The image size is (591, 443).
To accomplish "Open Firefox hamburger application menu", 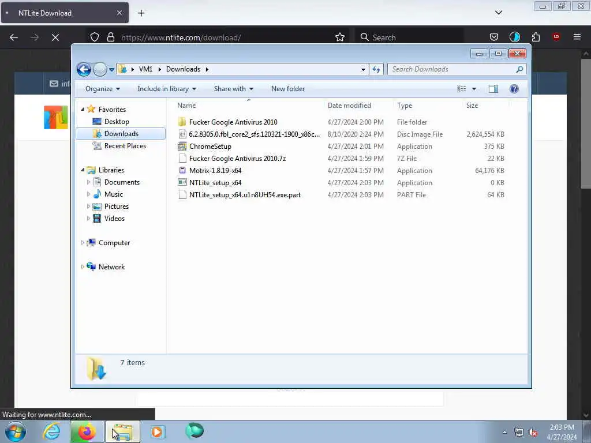I will pyautogui.click(x=577, y=37).
